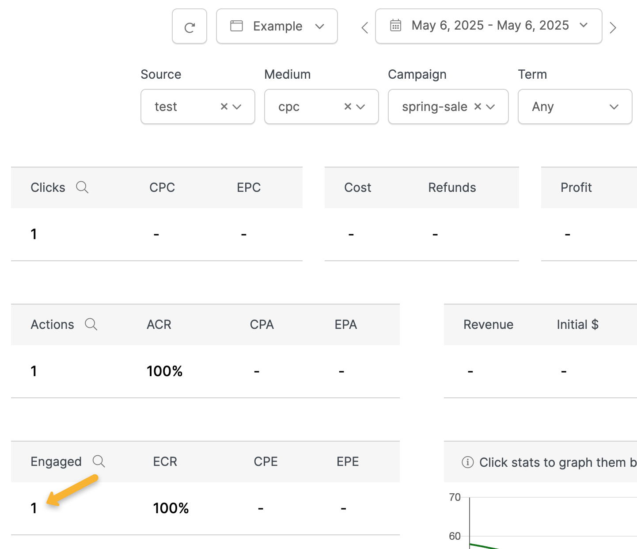Click the Engaged count value 1
Image resolution: width=637 pixels, height=549 pixels.
pos(34,508)
